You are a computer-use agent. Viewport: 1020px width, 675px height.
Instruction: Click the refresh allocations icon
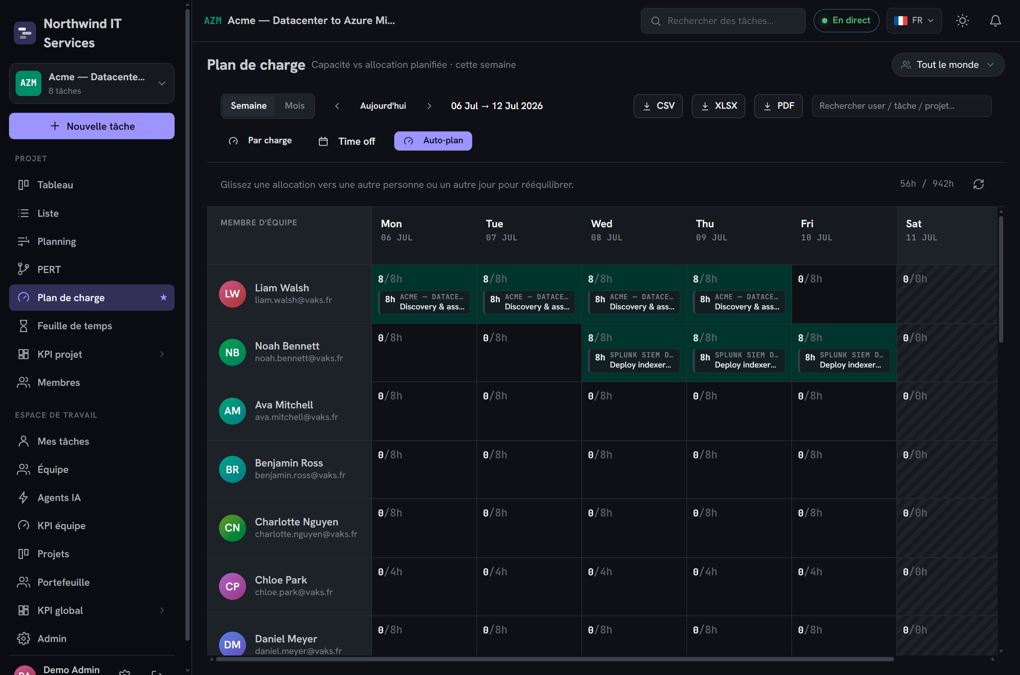[978, 184]
